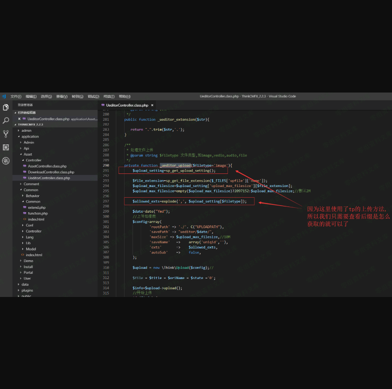This screenshot has height=389, width=392.
Task: Open the Source Control view
Action: [6, 134]
